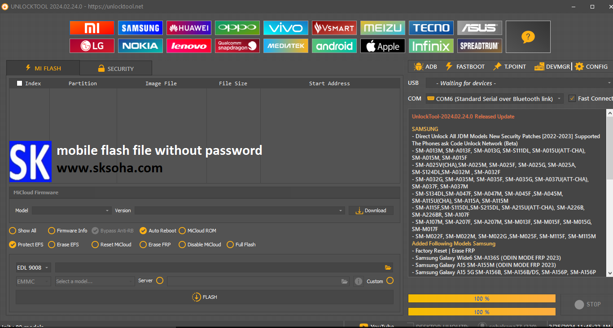
Task: Open the ADB tools panel
Action: pos(425,66)
